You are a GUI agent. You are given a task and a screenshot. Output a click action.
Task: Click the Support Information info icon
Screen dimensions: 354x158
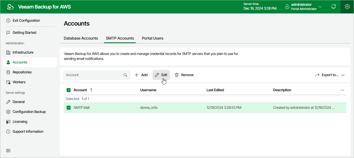(8, 132)
